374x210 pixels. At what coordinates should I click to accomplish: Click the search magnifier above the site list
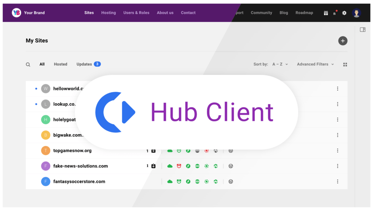click(x=28, y=64)
